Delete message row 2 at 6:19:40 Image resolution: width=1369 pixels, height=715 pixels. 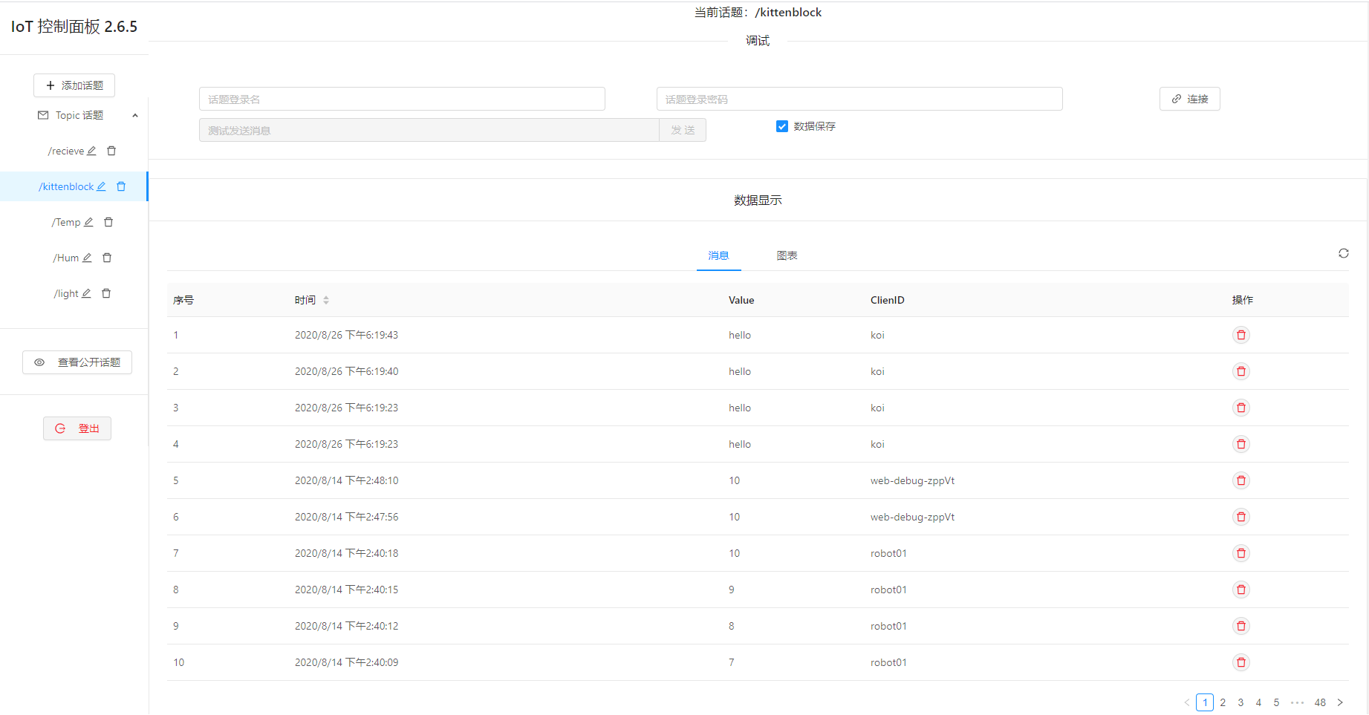pyautogui.click(x=1241, y=371)
